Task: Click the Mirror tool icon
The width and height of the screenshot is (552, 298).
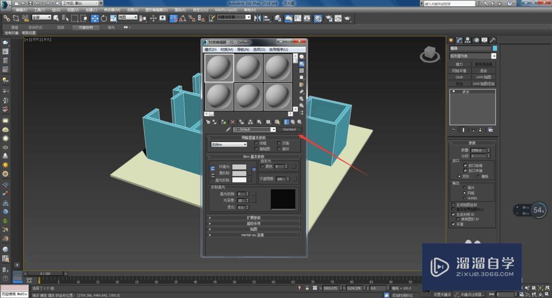Action: 258,18
